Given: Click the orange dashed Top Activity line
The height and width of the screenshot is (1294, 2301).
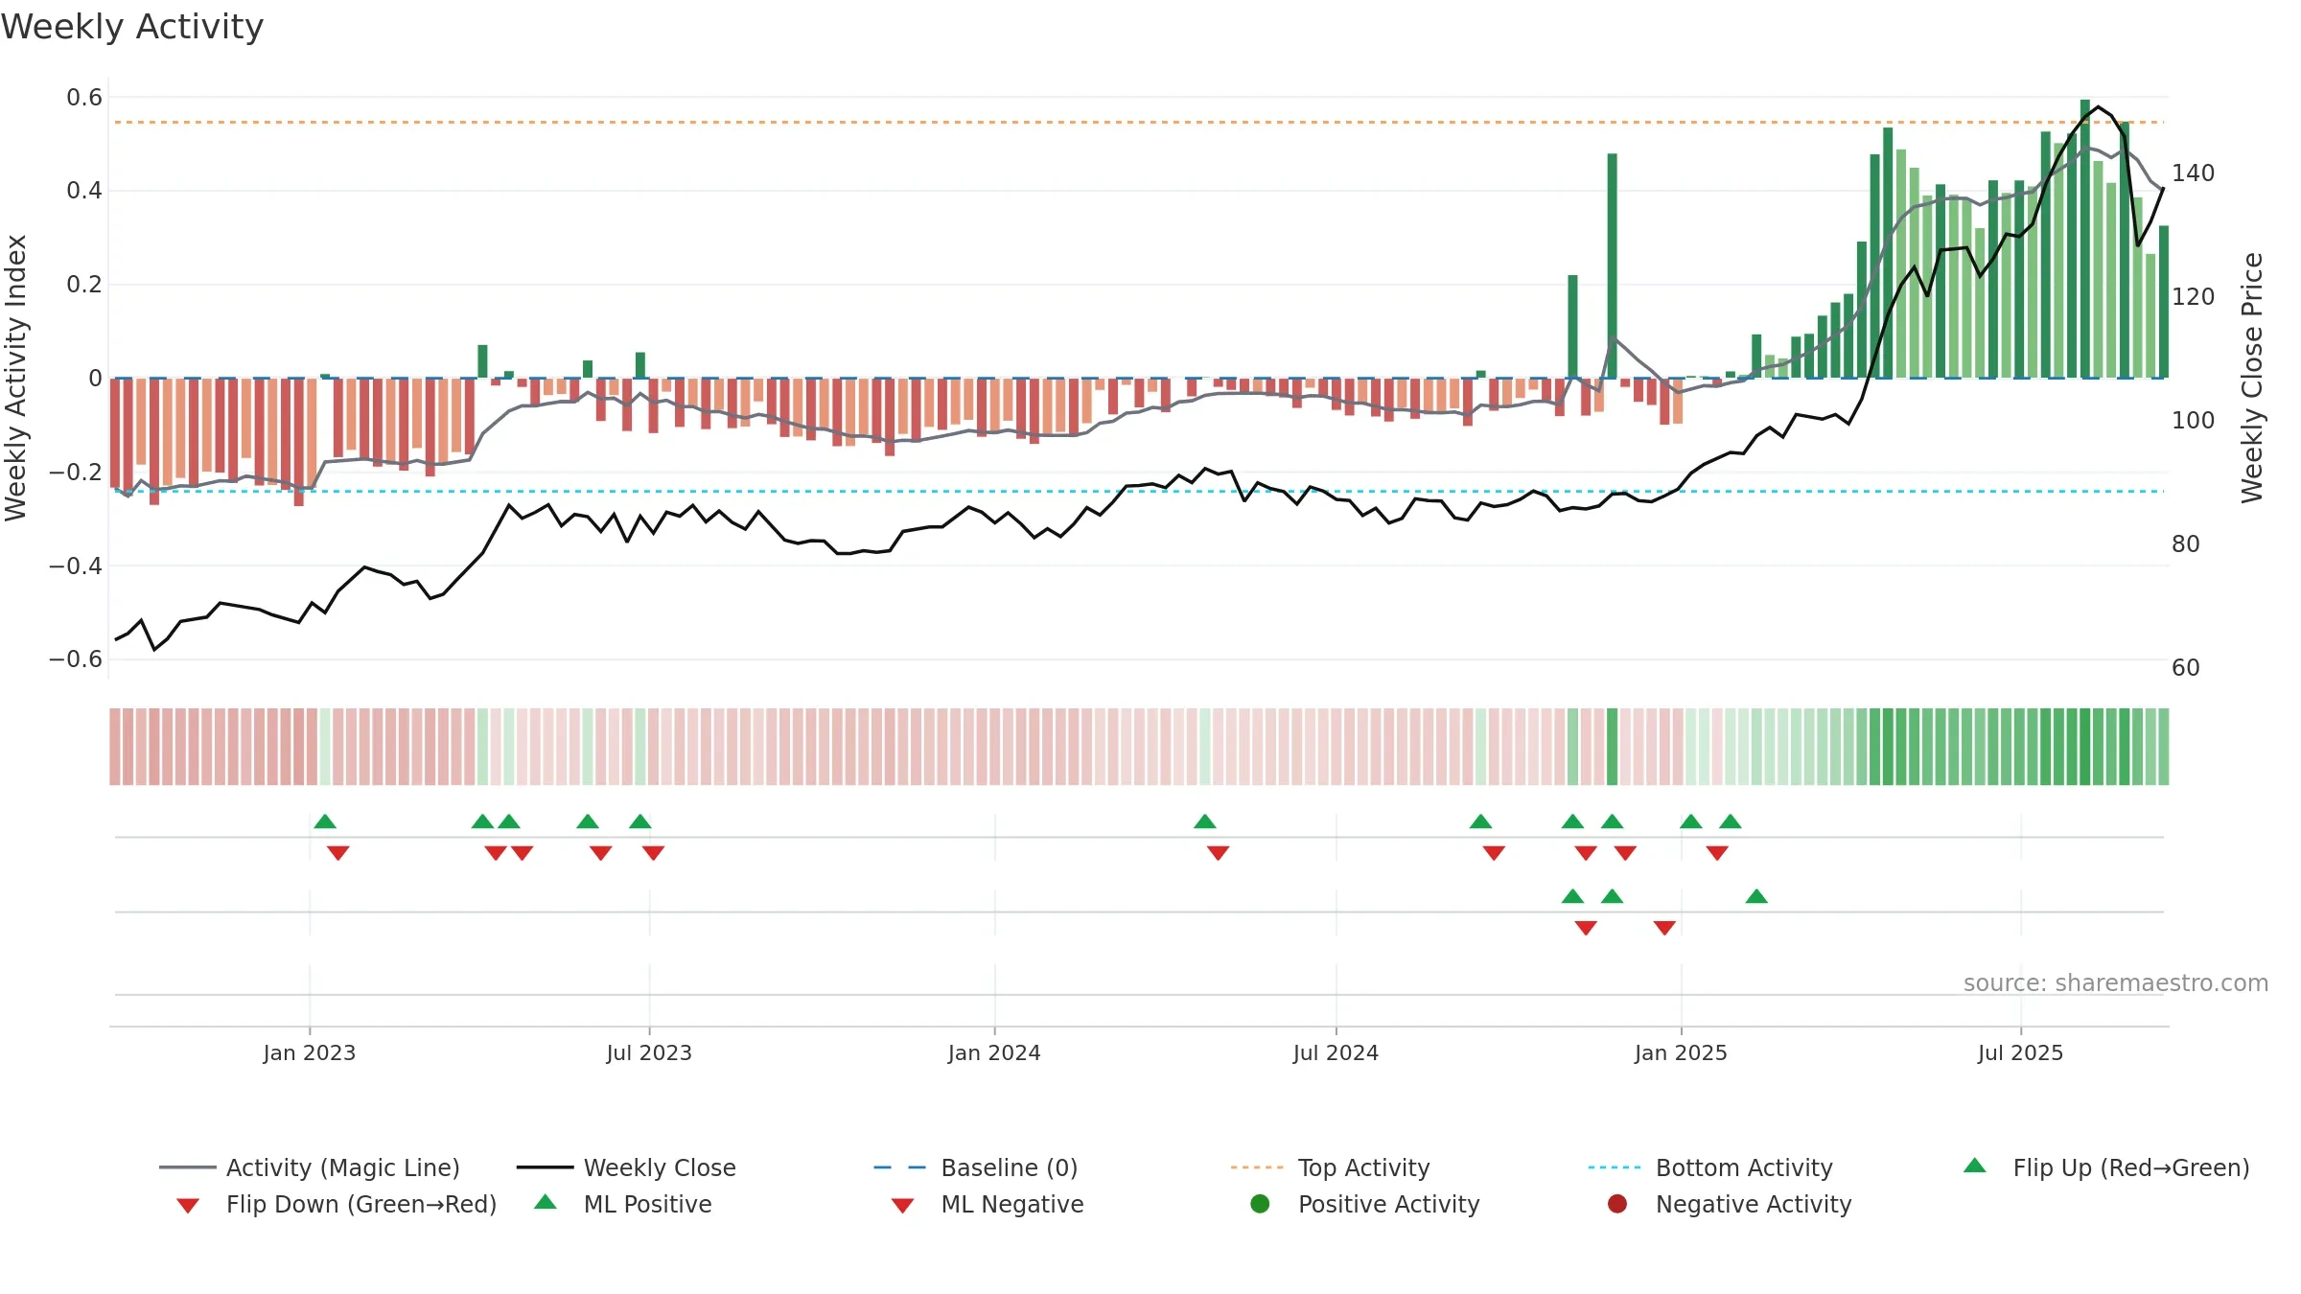Looking at the screenshot, I should (1139, 123).
